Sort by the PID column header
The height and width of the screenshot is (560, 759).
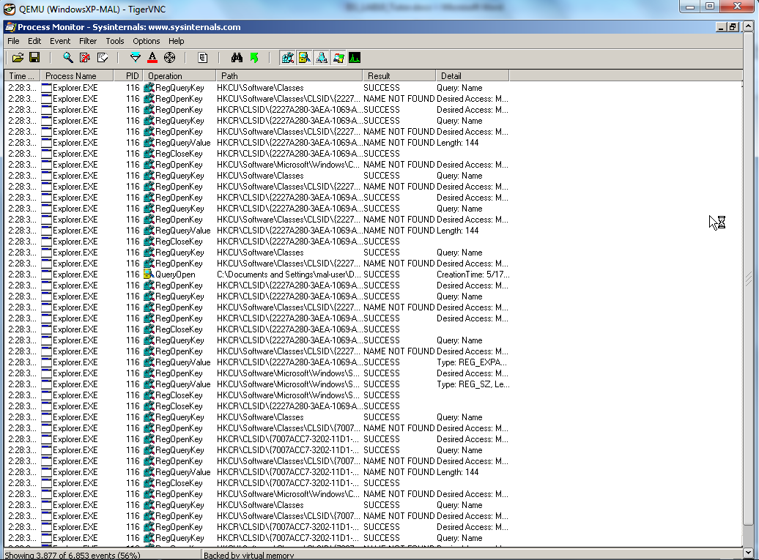[128, 76]
